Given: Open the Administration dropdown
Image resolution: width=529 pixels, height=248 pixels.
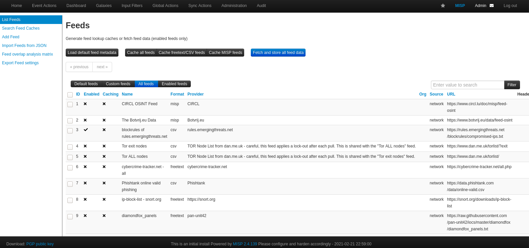Looking at the screenshot, I should click(234, 6).
